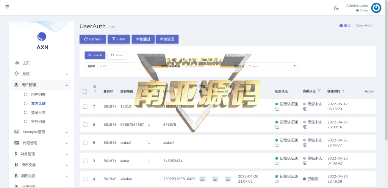Click 真实姓名 cell 67867967867
The image size is (388, 188).
[x=132, y=125]
